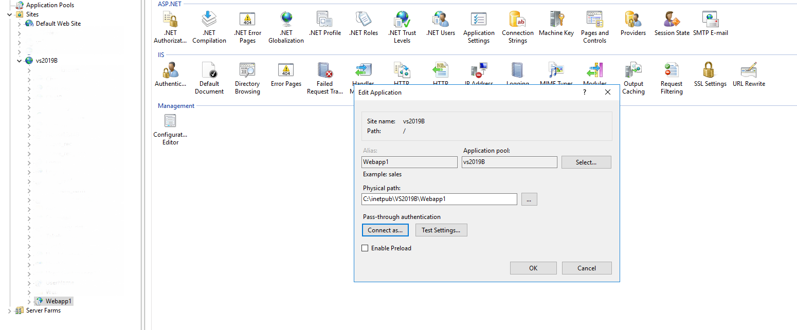Open SSL Settings feature
Image resolution: width=797 pixels, height=330 pixels.
[x=710, y=75]
